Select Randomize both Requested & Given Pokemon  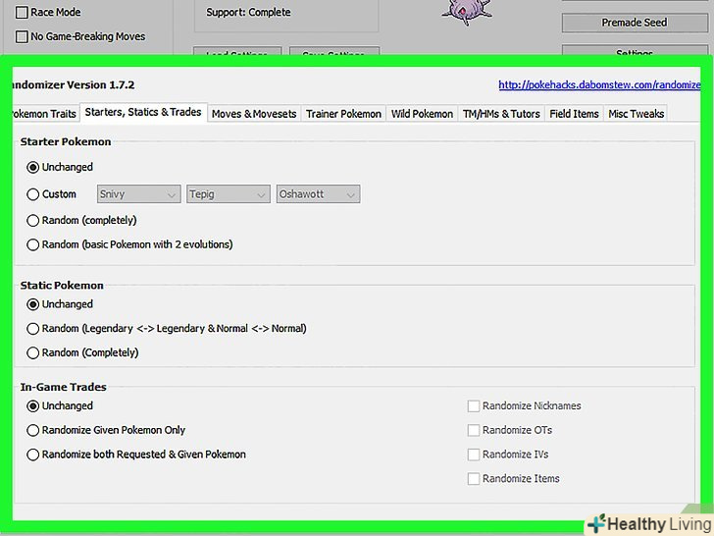32,455
